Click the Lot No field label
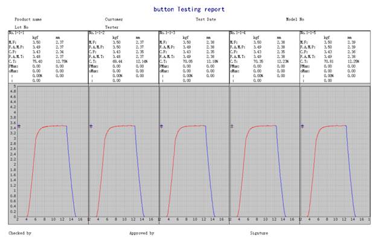This screenshot has height=238, width=375. (22, 27)
